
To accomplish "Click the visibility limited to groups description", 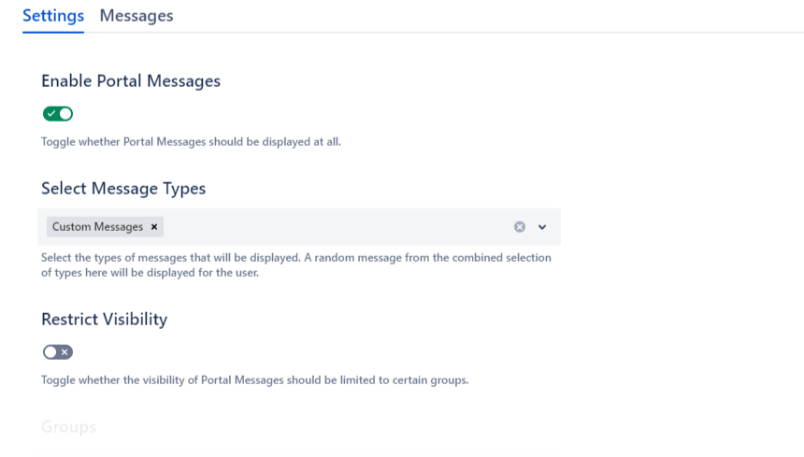I will [254, 380].
